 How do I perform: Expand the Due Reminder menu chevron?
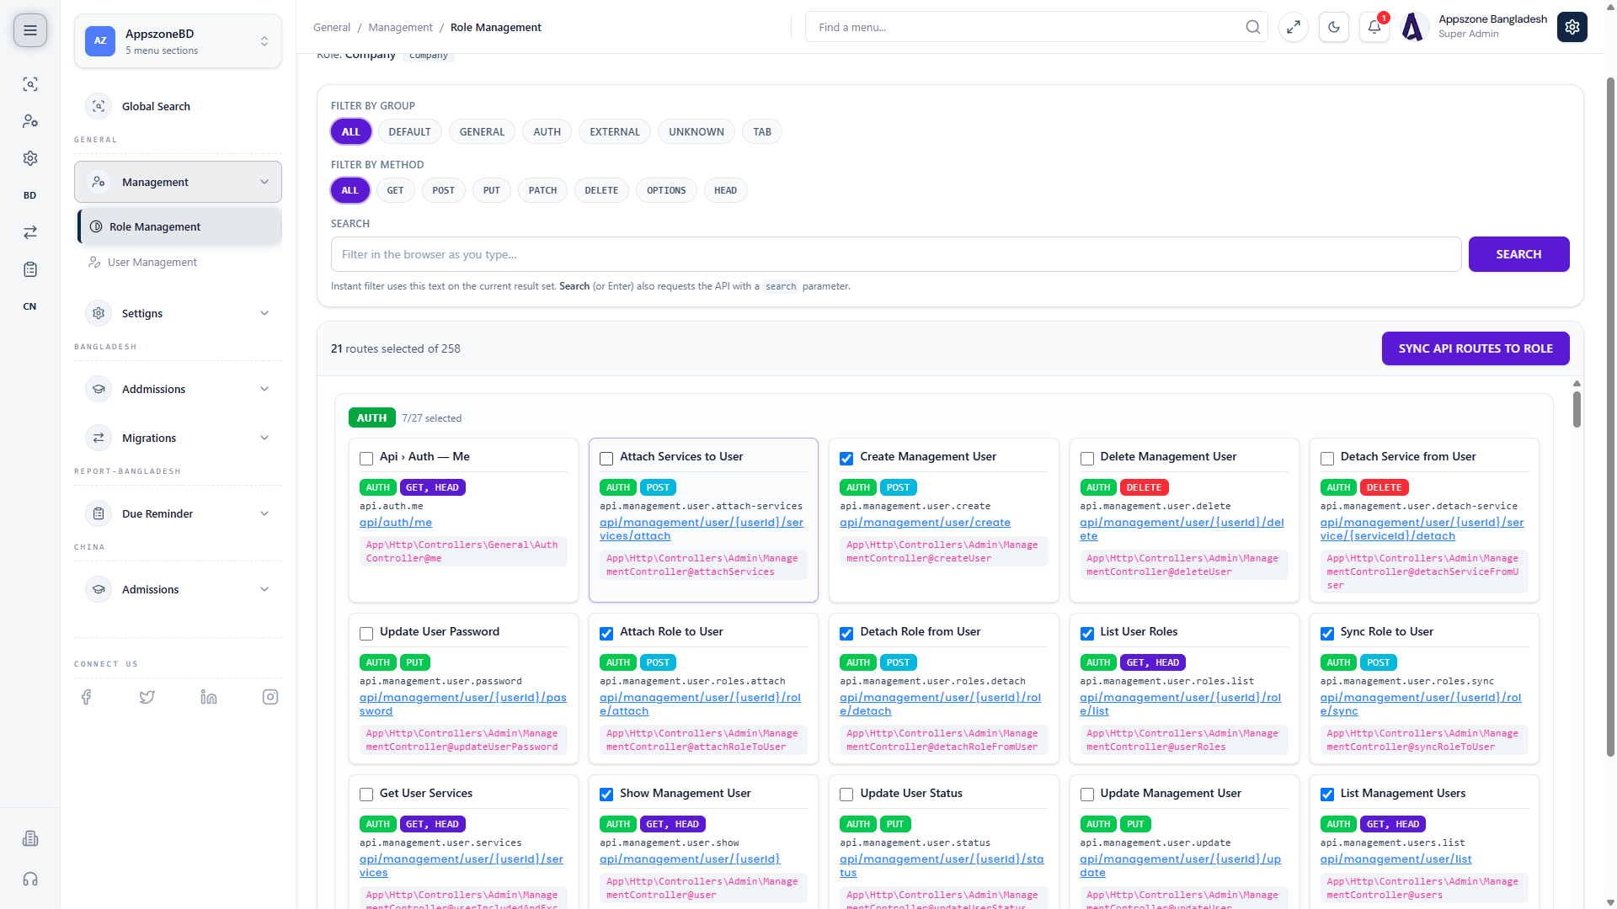264,513
